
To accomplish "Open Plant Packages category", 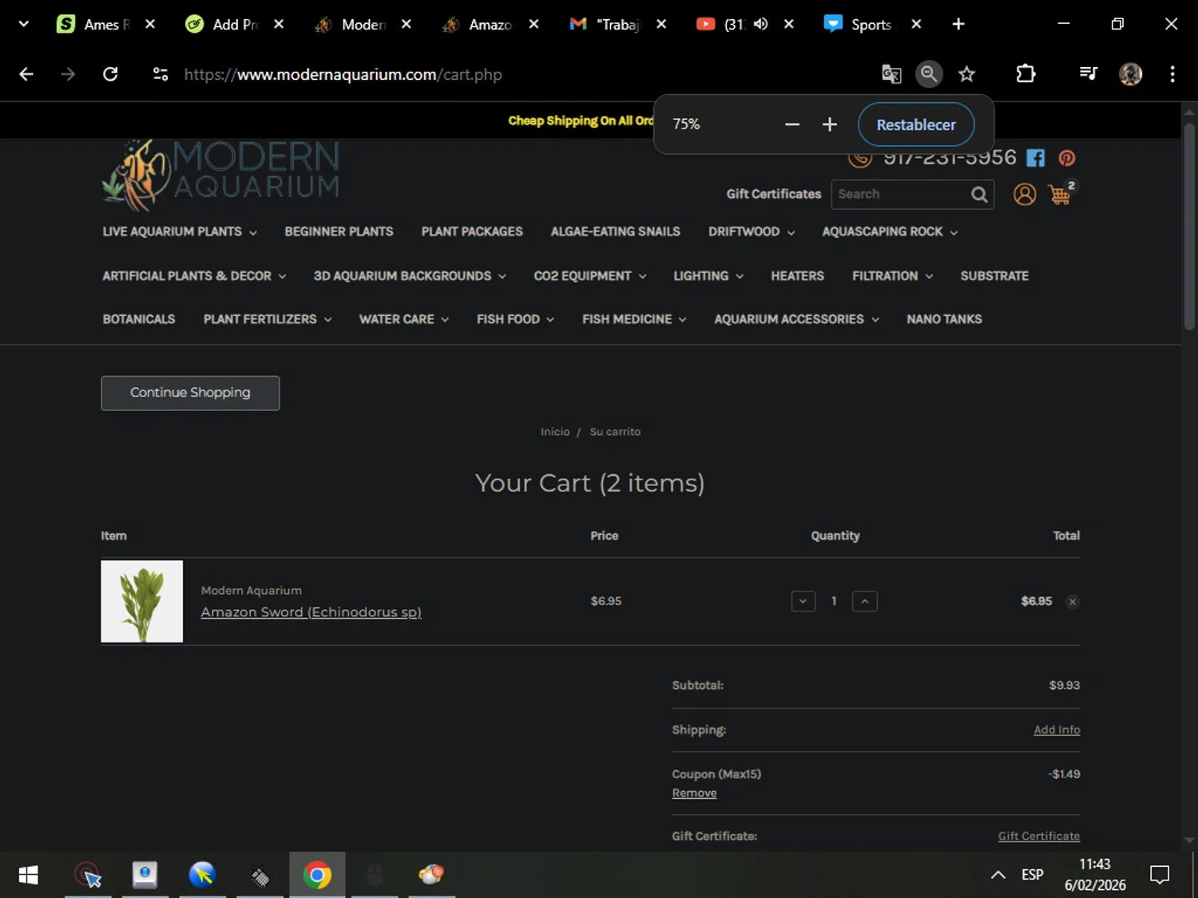I will (x=472, y=231).
